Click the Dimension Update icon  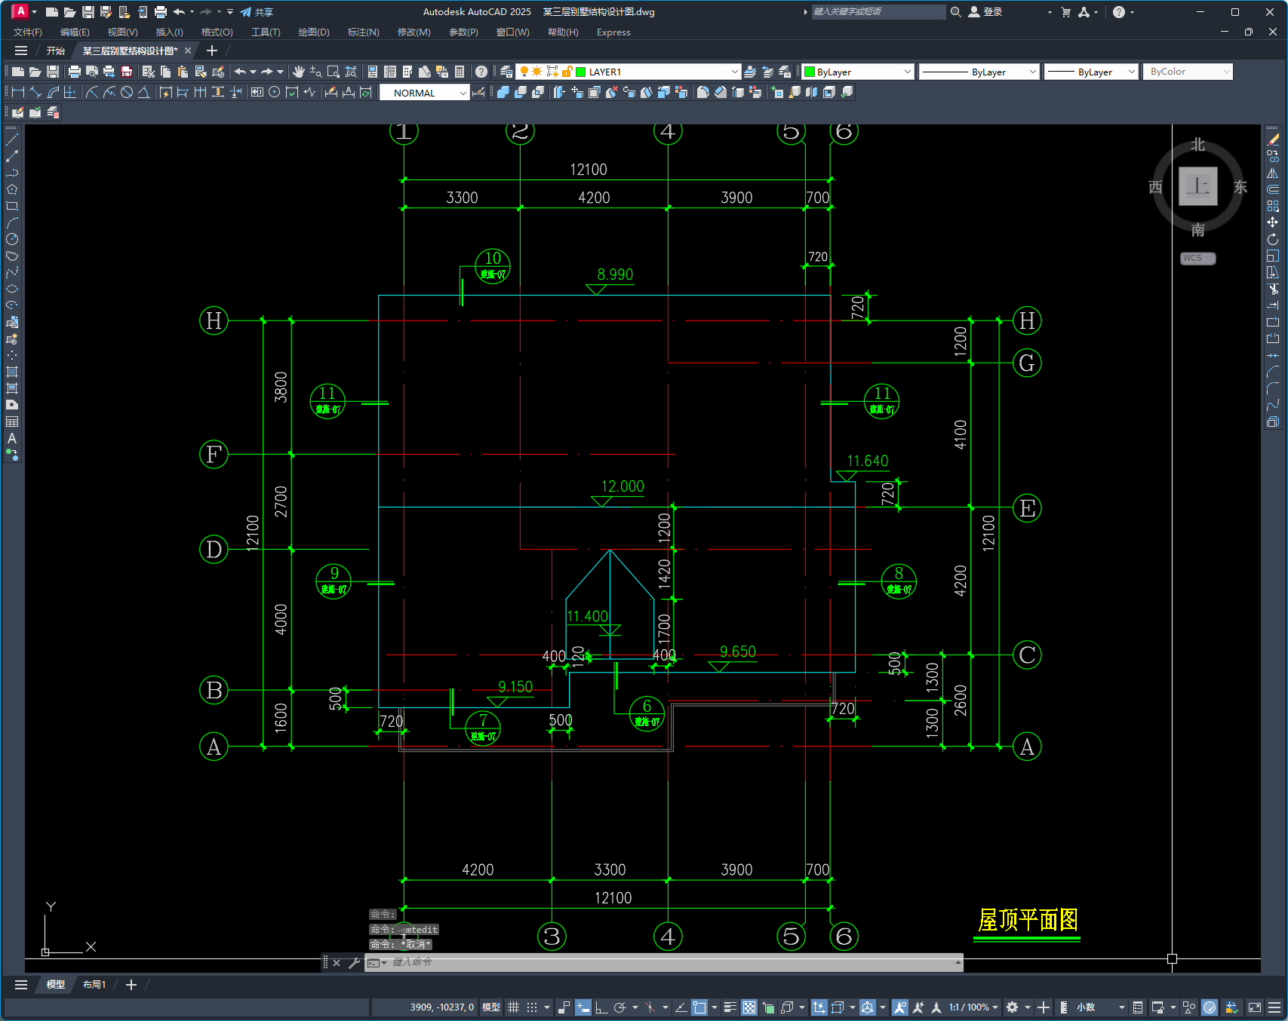coord(366,92)
